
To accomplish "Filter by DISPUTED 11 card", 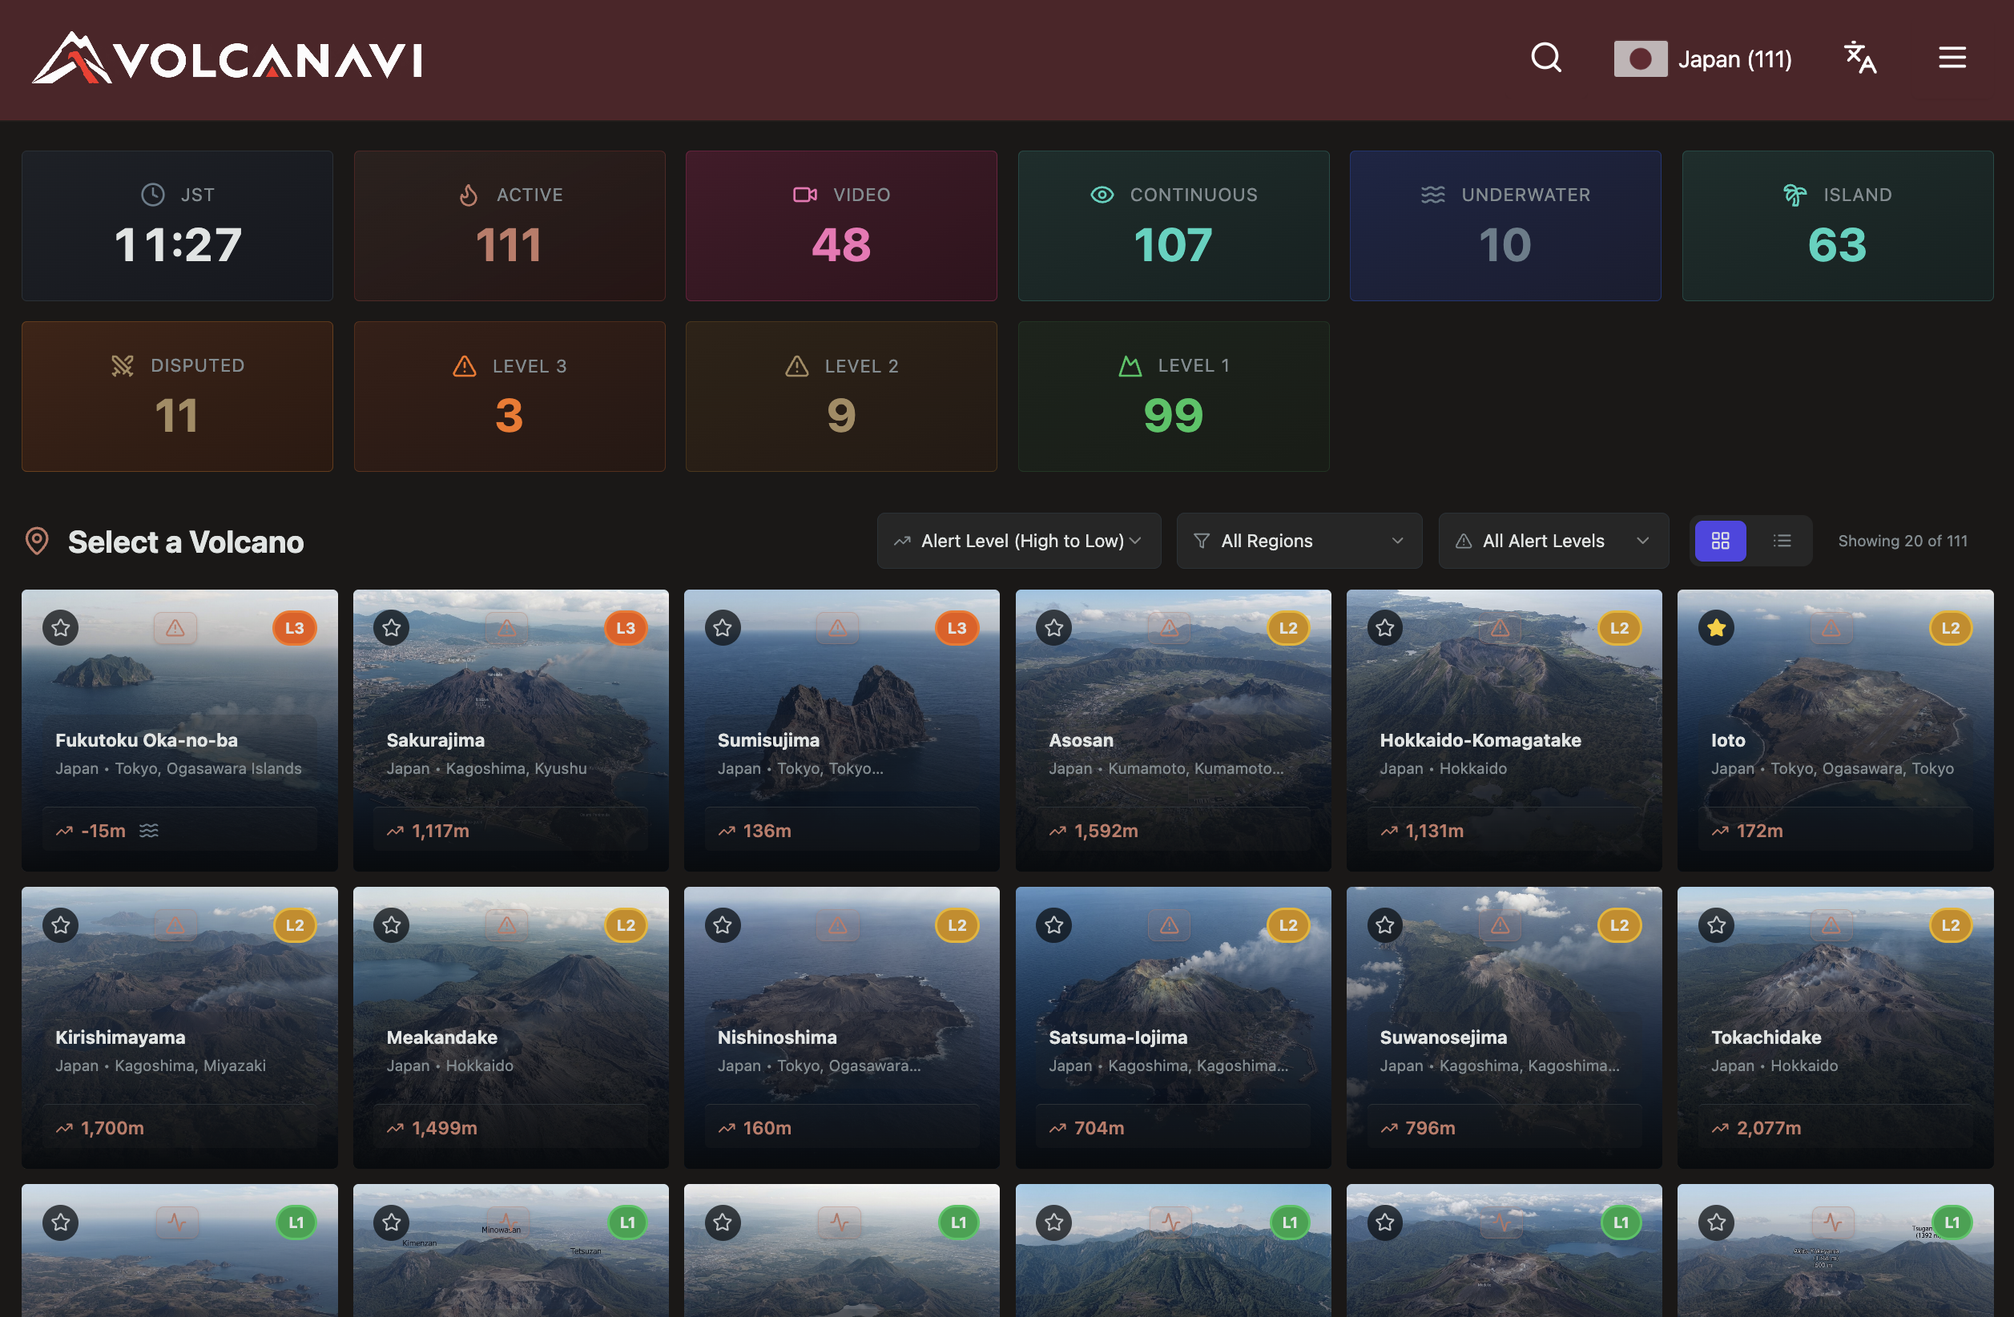I will pyautogui.click(x=177, y=396).
